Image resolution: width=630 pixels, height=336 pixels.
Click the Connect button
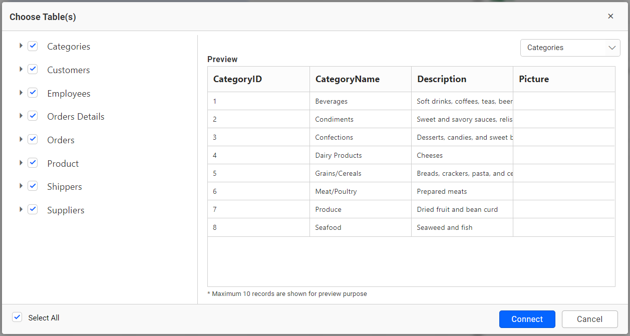click(527, 319)
